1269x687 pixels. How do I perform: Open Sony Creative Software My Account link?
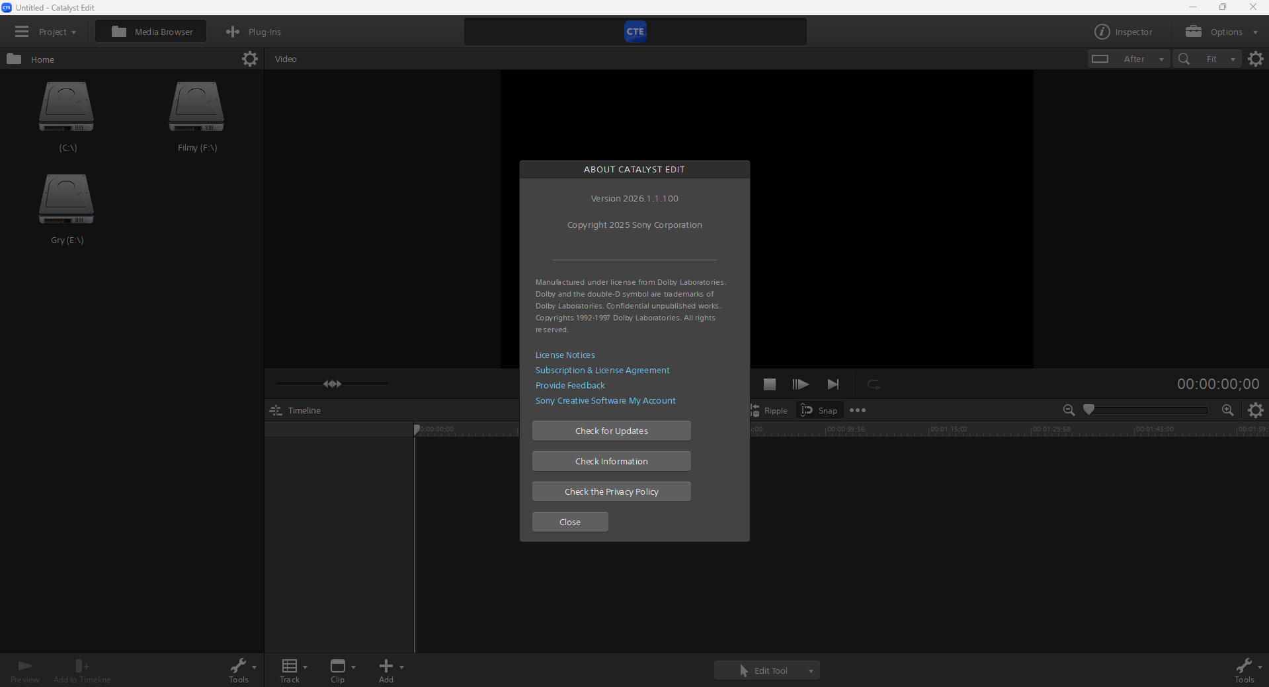click(x=606, y=401)
